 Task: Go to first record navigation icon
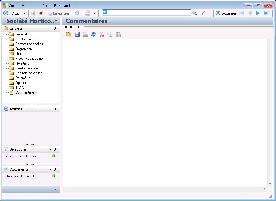coord(242,13)
